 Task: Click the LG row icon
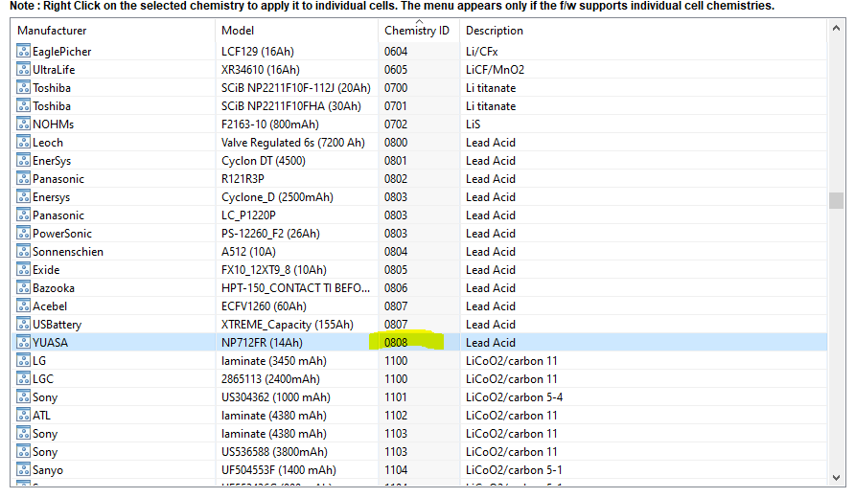[x=23, y=361]
